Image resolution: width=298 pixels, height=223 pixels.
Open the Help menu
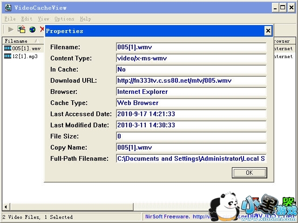tap(85, 19)
